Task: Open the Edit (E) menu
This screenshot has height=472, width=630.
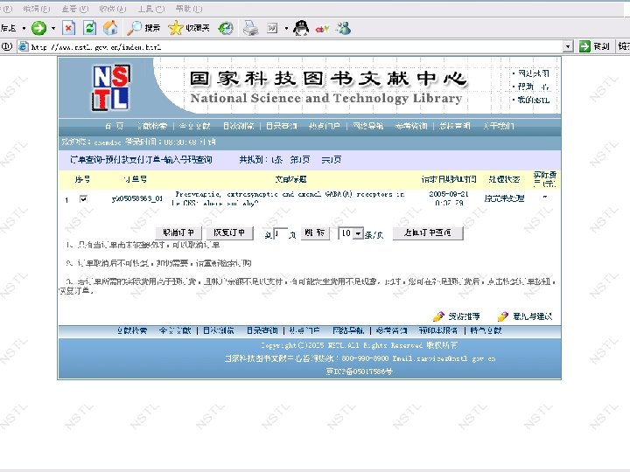Action: tap(37, 9)
